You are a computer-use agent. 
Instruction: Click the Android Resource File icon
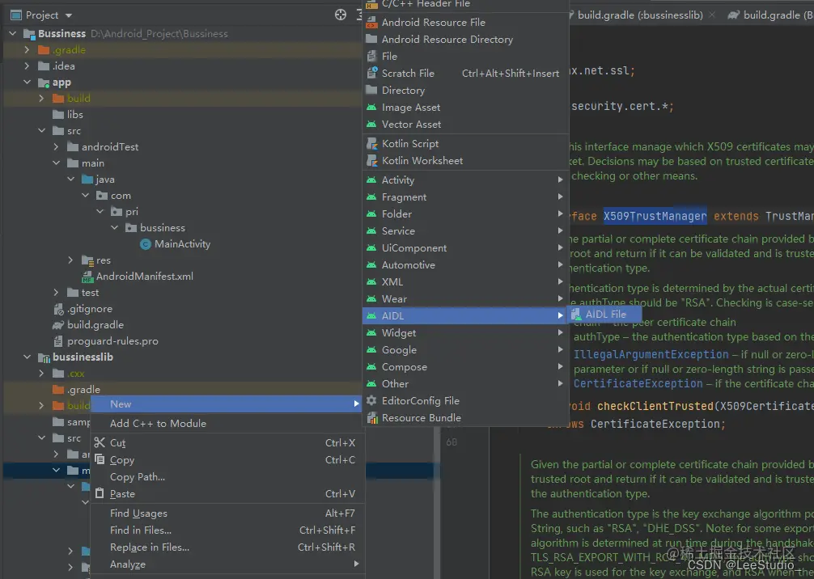(371, 23)
